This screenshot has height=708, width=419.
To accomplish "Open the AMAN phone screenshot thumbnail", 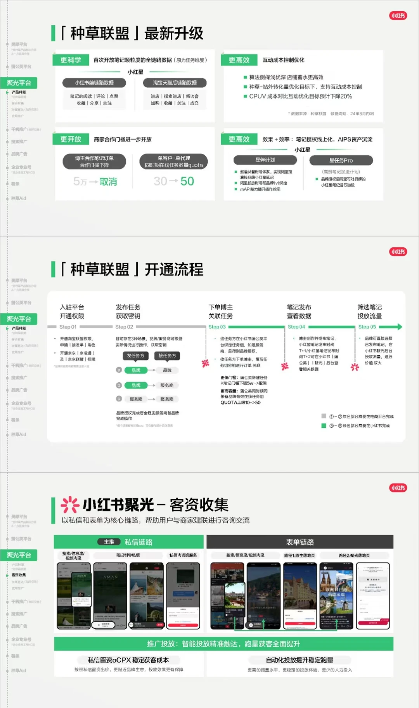I will 111,596.
